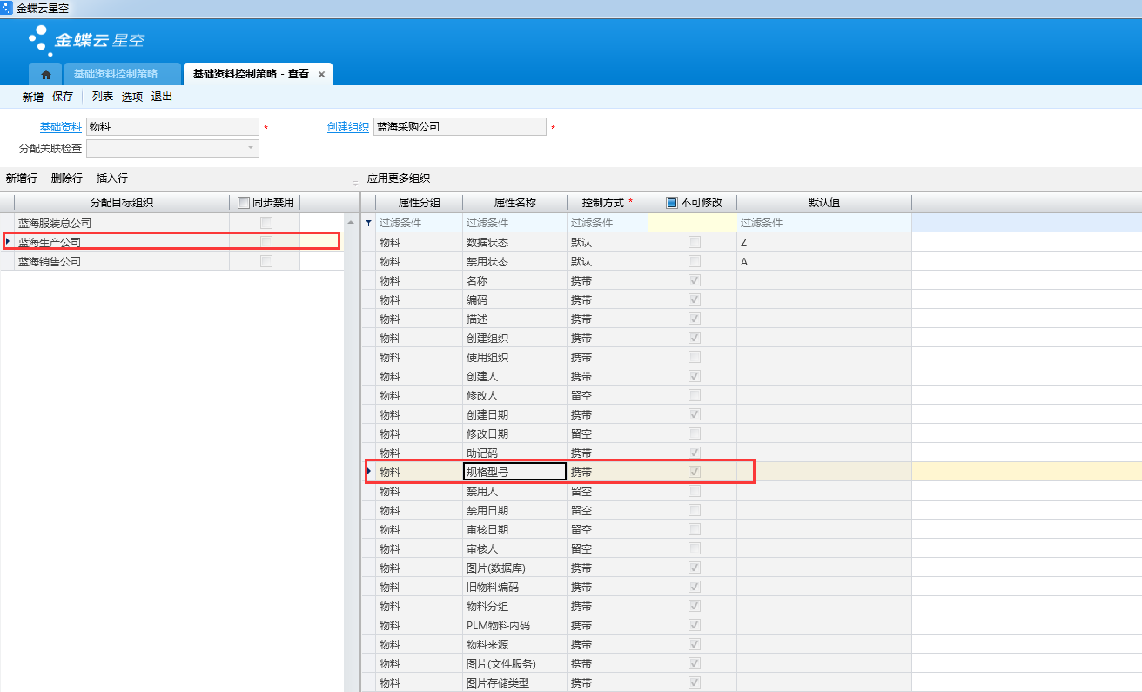Open the 创建组织 link

348,127
